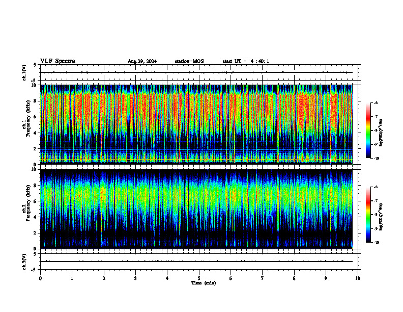Screen dimensions: 403x312
Task: Click the "-6" label on ch.1 colorbar
Action: (376, 103)
